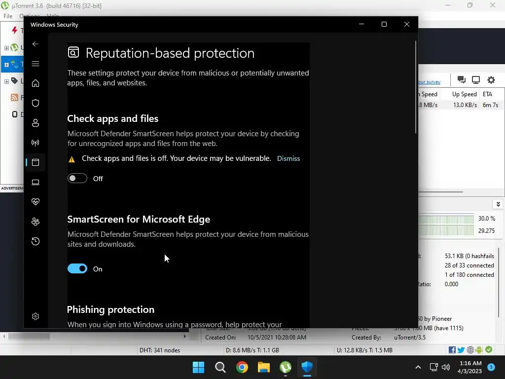The width and height of the screenshot is (505, 379).
Task: Click the red lightning bolt upgrade icon
Action: click(x=14, y=31)
